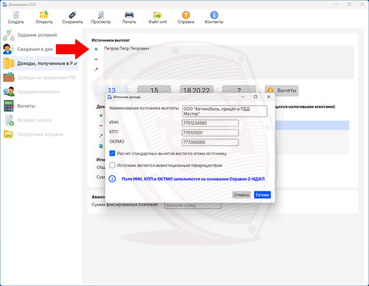Check the investment partnership source checkbox
369x286 pixels.
(x=112, y=165)
